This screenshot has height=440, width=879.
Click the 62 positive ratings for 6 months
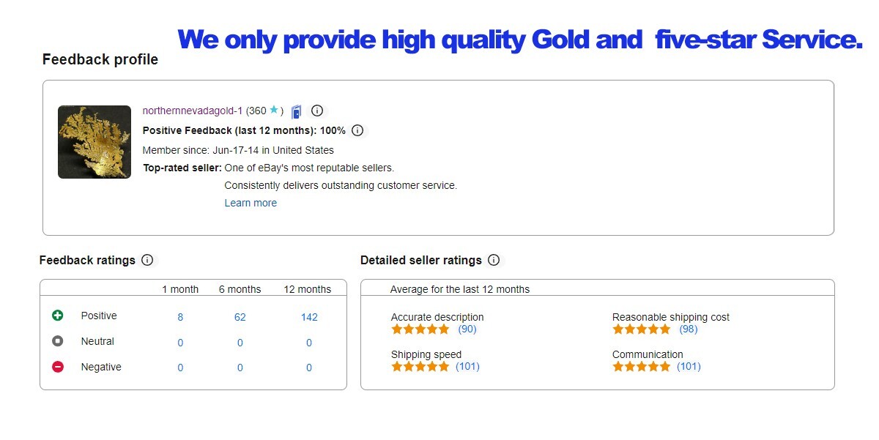(240, 317)
